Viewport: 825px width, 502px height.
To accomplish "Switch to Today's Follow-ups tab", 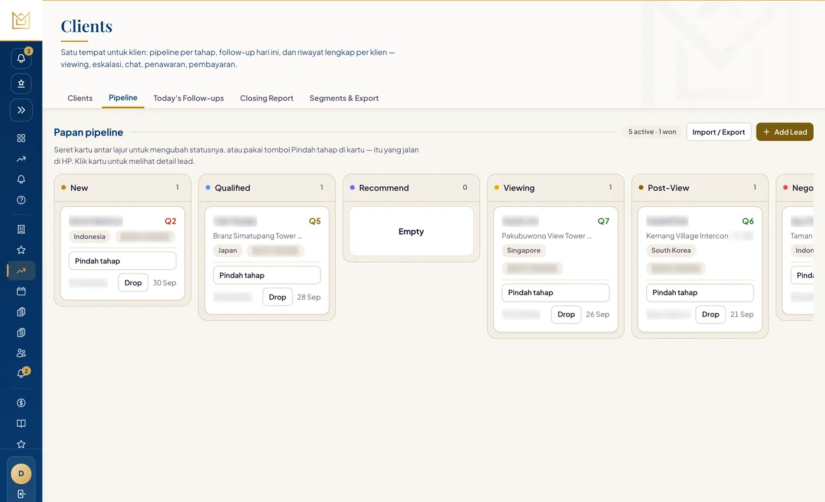I will 189,98.
